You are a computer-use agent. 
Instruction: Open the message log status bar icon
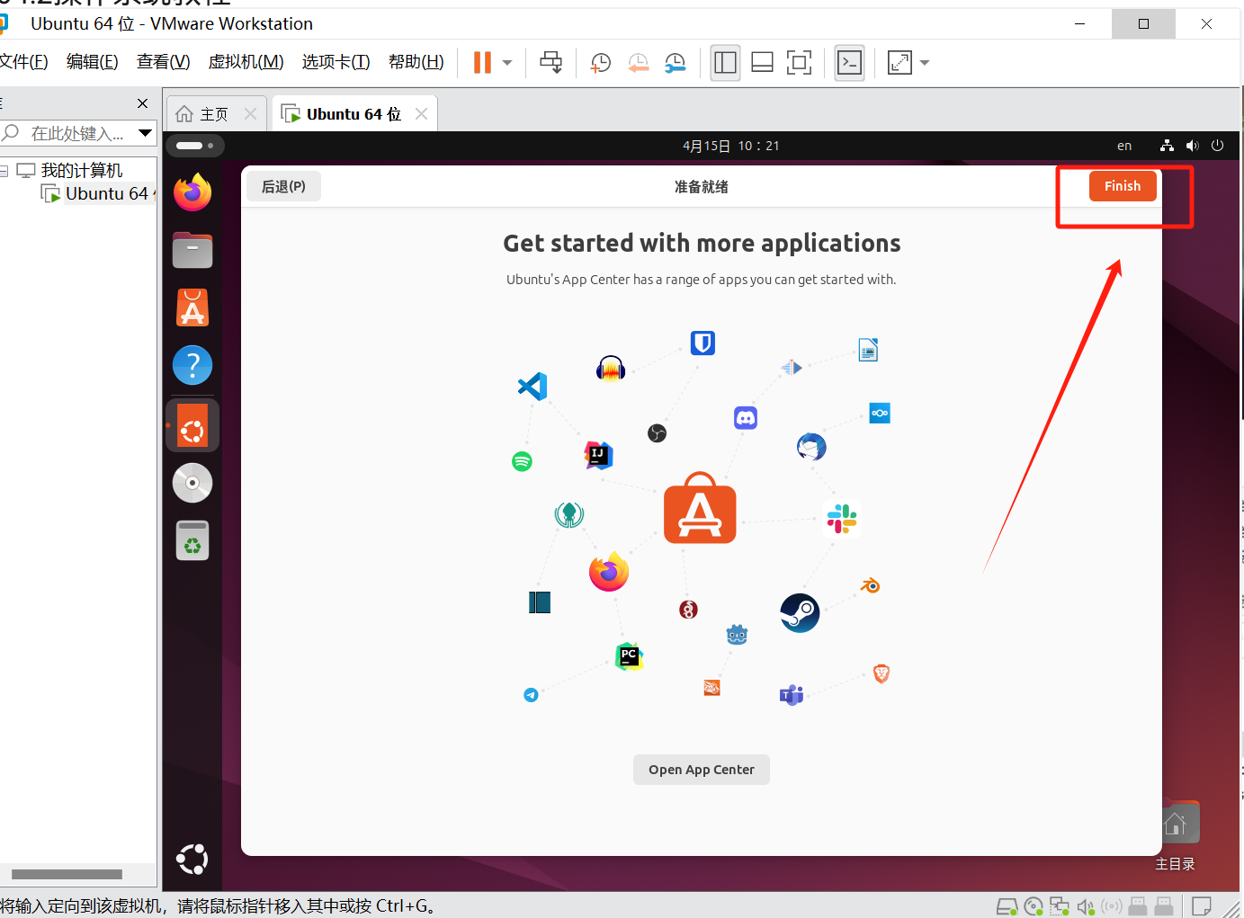[1202, 906]
